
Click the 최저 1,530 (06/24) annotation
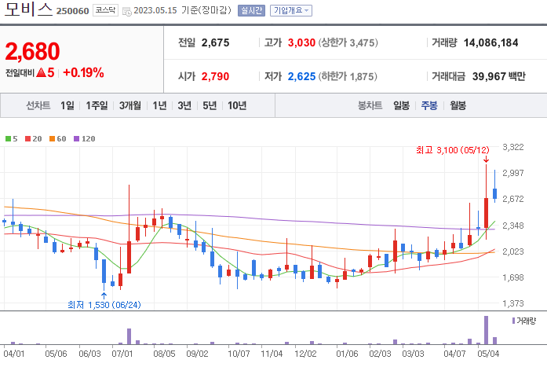104,305
